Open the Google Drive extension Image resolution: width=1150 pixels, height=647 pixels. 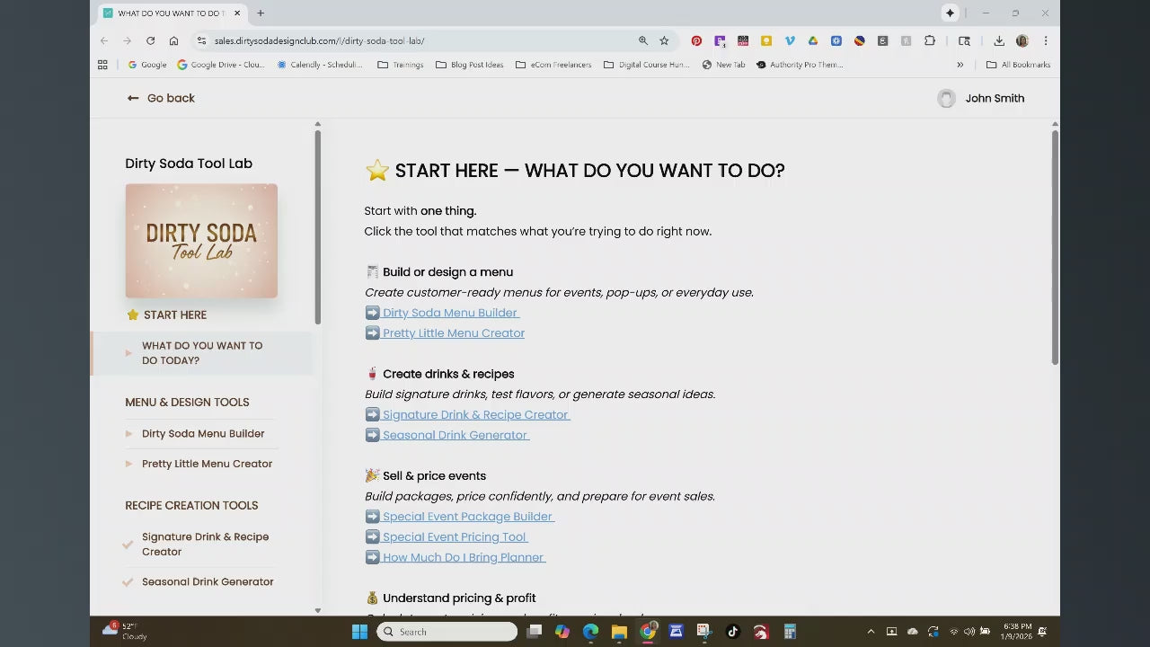(x=812, y=40)
